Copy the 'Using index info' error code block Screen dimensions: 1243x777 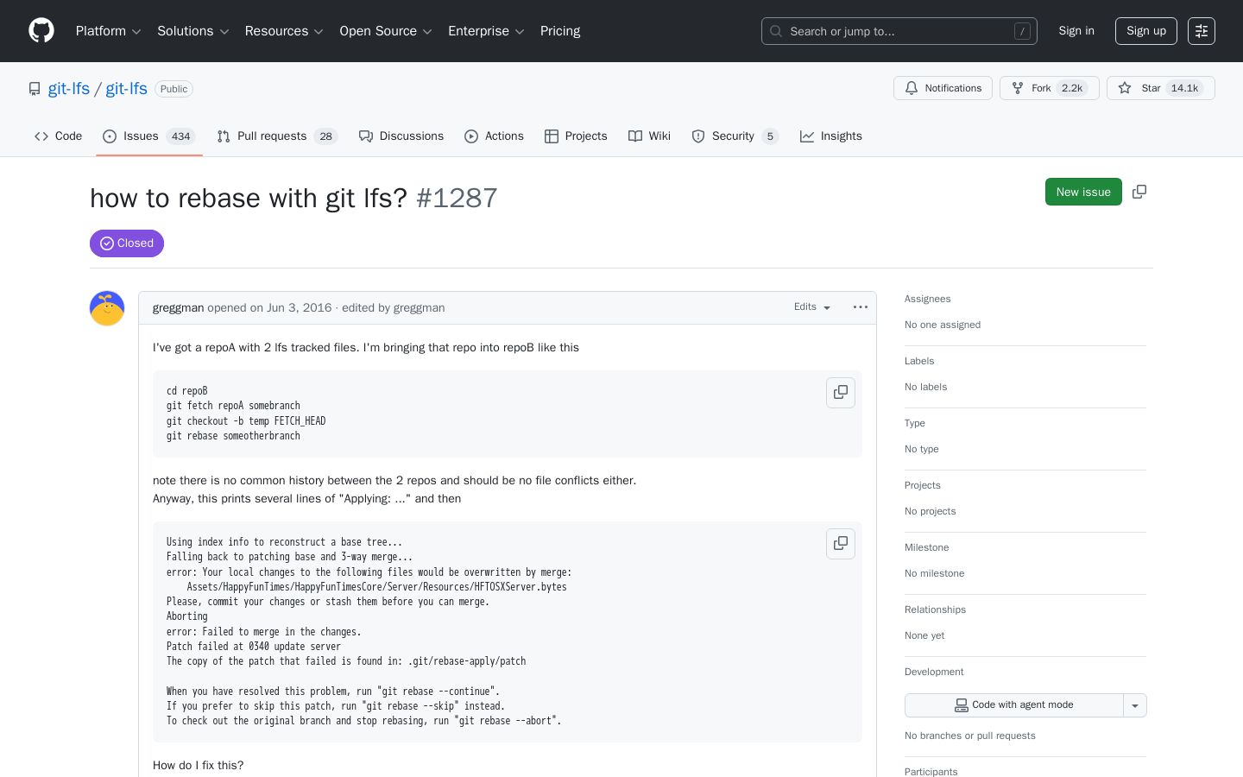click(x=841, y=544)
